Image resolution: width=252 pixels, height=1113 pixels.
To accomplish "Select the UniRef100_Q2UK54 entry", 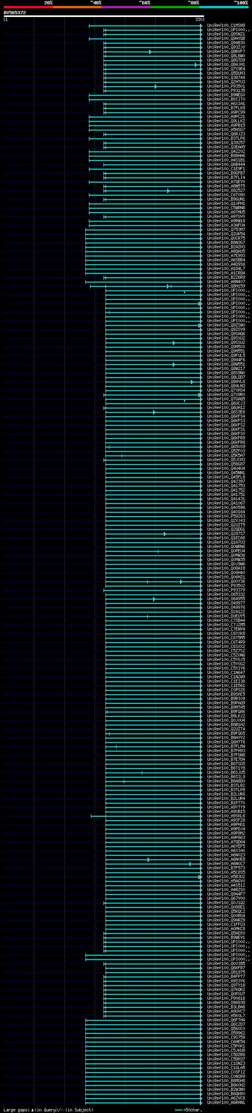I will coord(226,234).
